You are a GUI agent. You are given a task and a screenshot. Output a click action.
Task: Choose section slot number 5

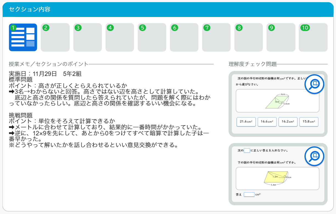(x=152, y=37)
